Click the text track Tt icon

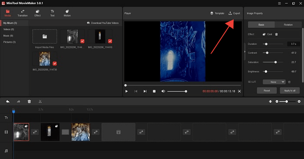coord(6,118)
